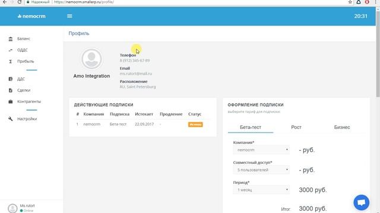Screen dimensions: 380x213
Task: Open the Сделки document icon
Action: (x=11, y=91)
